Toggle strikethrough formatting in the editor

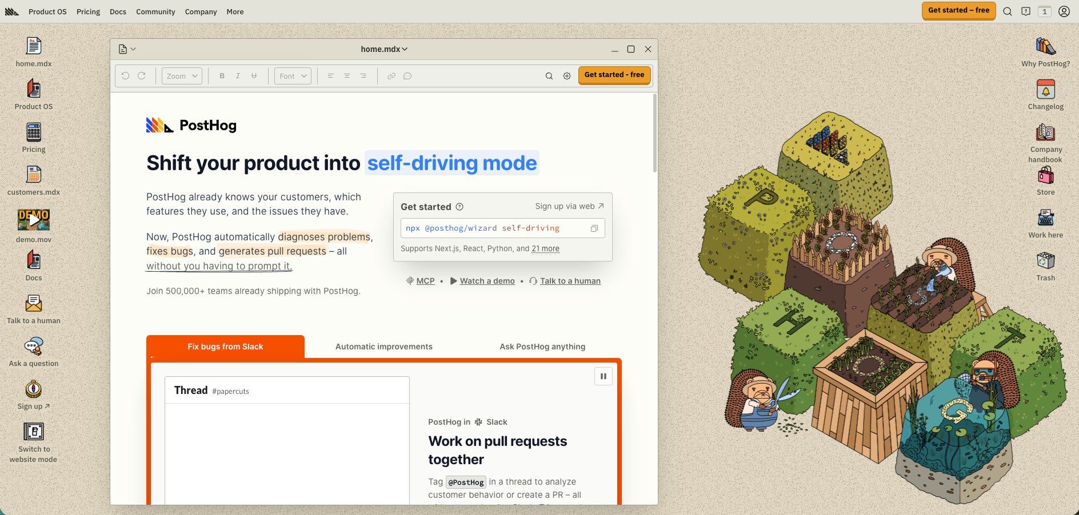[x=254, y=76]
